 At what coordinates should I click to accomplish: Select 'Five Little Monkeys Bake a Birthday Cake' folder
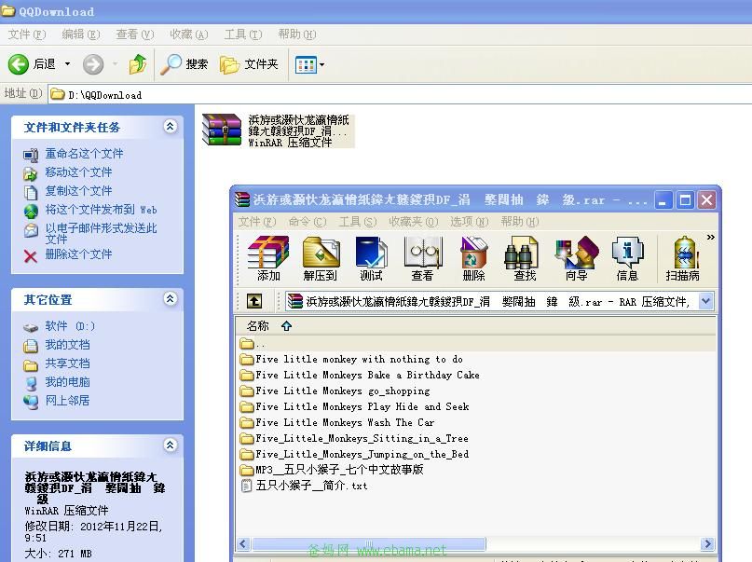pyautogui.click(x=360, y=375)
